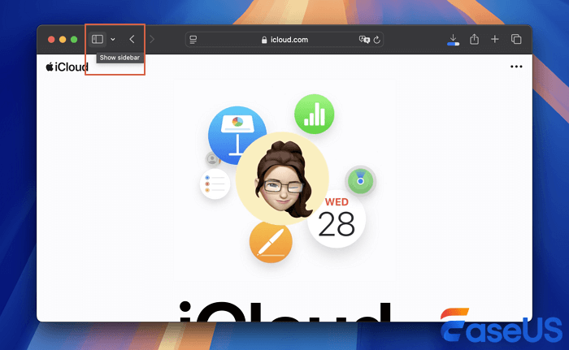Click the lock icon beside icloud.com
This screenshot has width=569, height=350.
pos(264,40)
